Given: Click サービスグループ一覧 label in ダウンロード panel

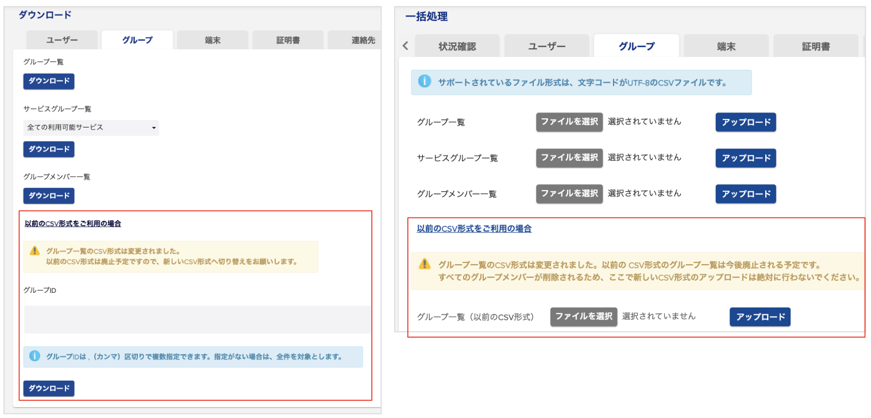Looking at the screenshot, I should pos(57,109).
